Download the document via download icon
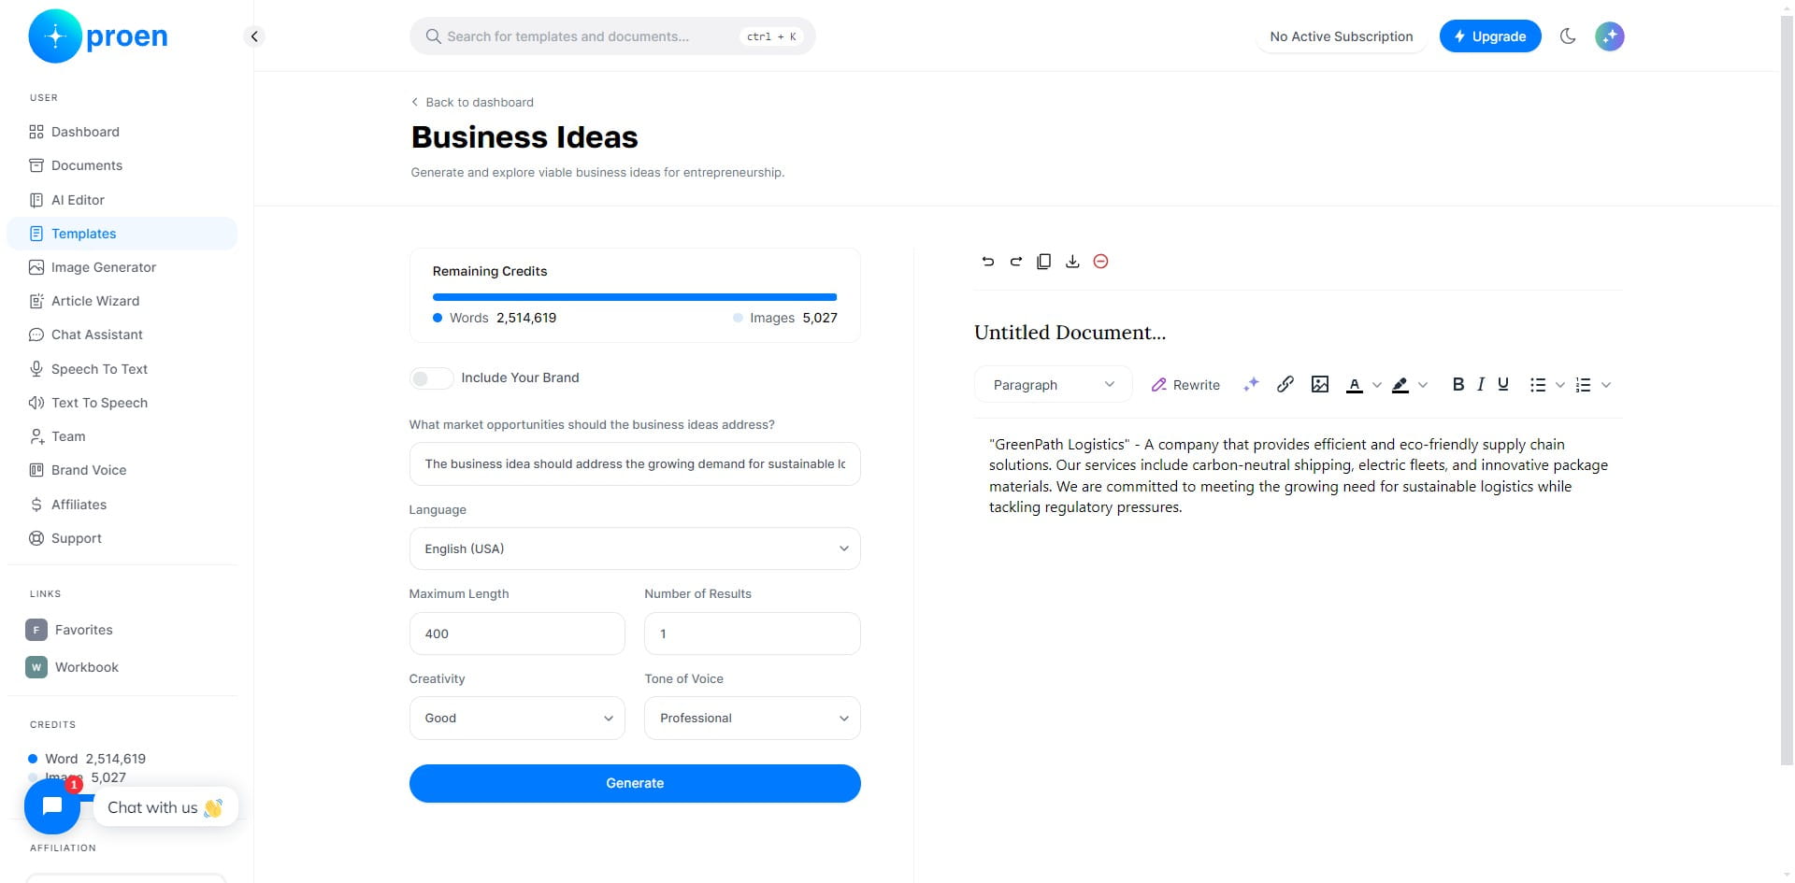 click(1072, 262)
